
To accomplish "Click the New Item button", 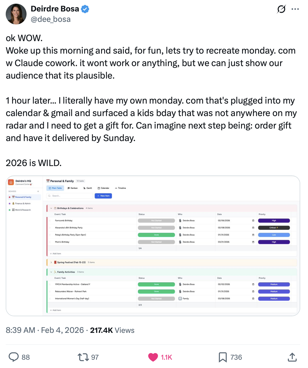I will click(x=103, y=196).
